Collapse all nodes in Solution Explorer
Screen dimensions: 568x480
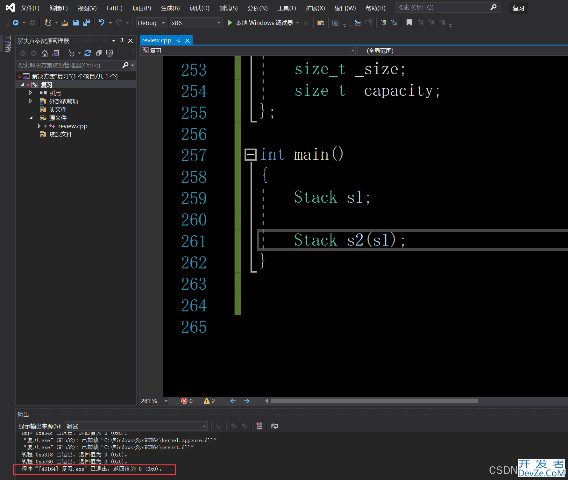(99, 53)
